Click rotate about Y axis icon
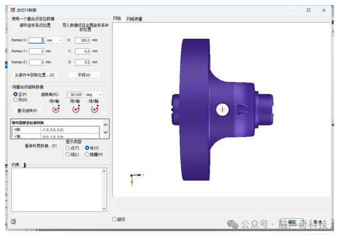339x238 pixels. (75, 110)
